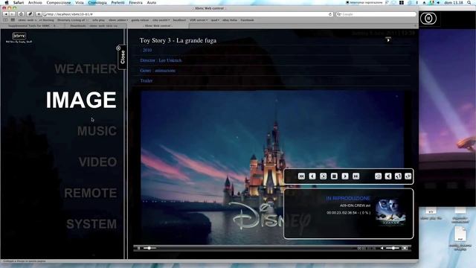Click the rewind arrow button in remote panel
The height and width of the screenshot is (268, 476).
coord(312,176)
